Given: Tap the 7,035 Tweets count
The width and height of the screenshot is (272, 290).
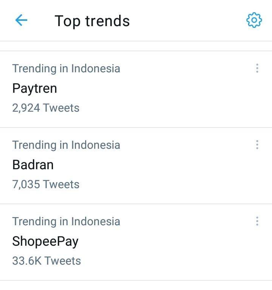Looking at the screenshot, I should [46, 184].
